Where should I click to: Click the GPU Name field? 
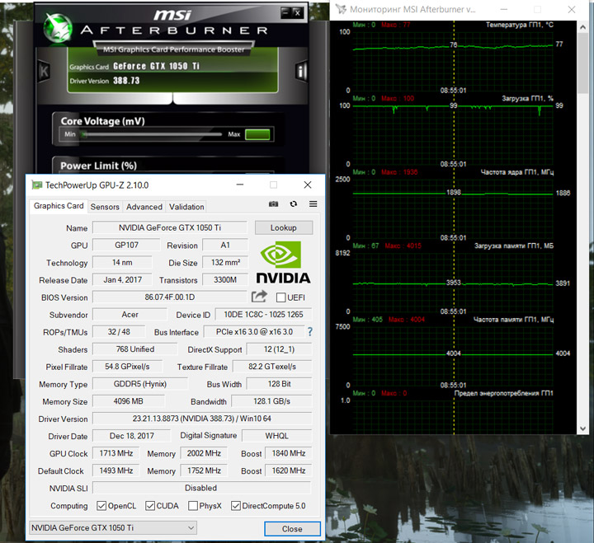tap(170, 227)
